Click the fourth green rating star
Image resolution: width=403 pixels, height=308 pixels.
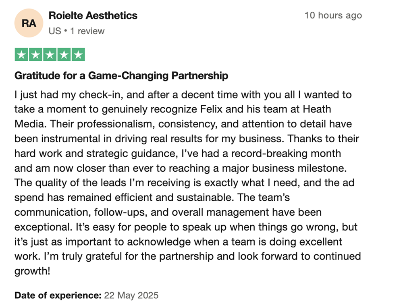64,54
